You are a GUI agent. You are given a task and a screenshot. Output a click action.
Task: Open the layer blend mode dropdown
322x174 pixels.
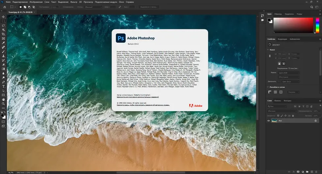pyautogui.click(x=282, y=111)
